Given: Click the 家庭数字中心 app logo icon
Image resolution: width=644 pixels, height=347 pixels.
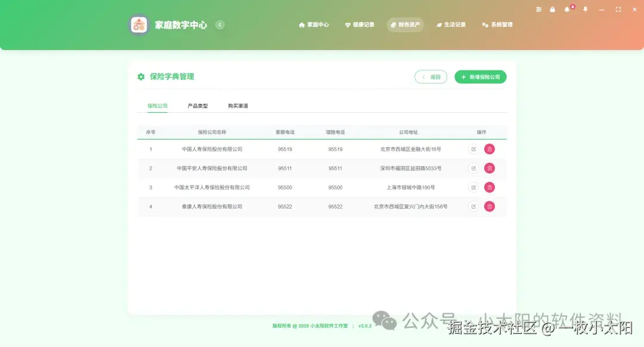Looking at the screenshot, I should 138,24.
